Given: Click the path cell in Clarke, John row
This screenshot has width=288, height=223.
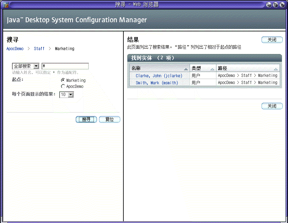Looking at the screenshot, I should click(x=248, y=76).
